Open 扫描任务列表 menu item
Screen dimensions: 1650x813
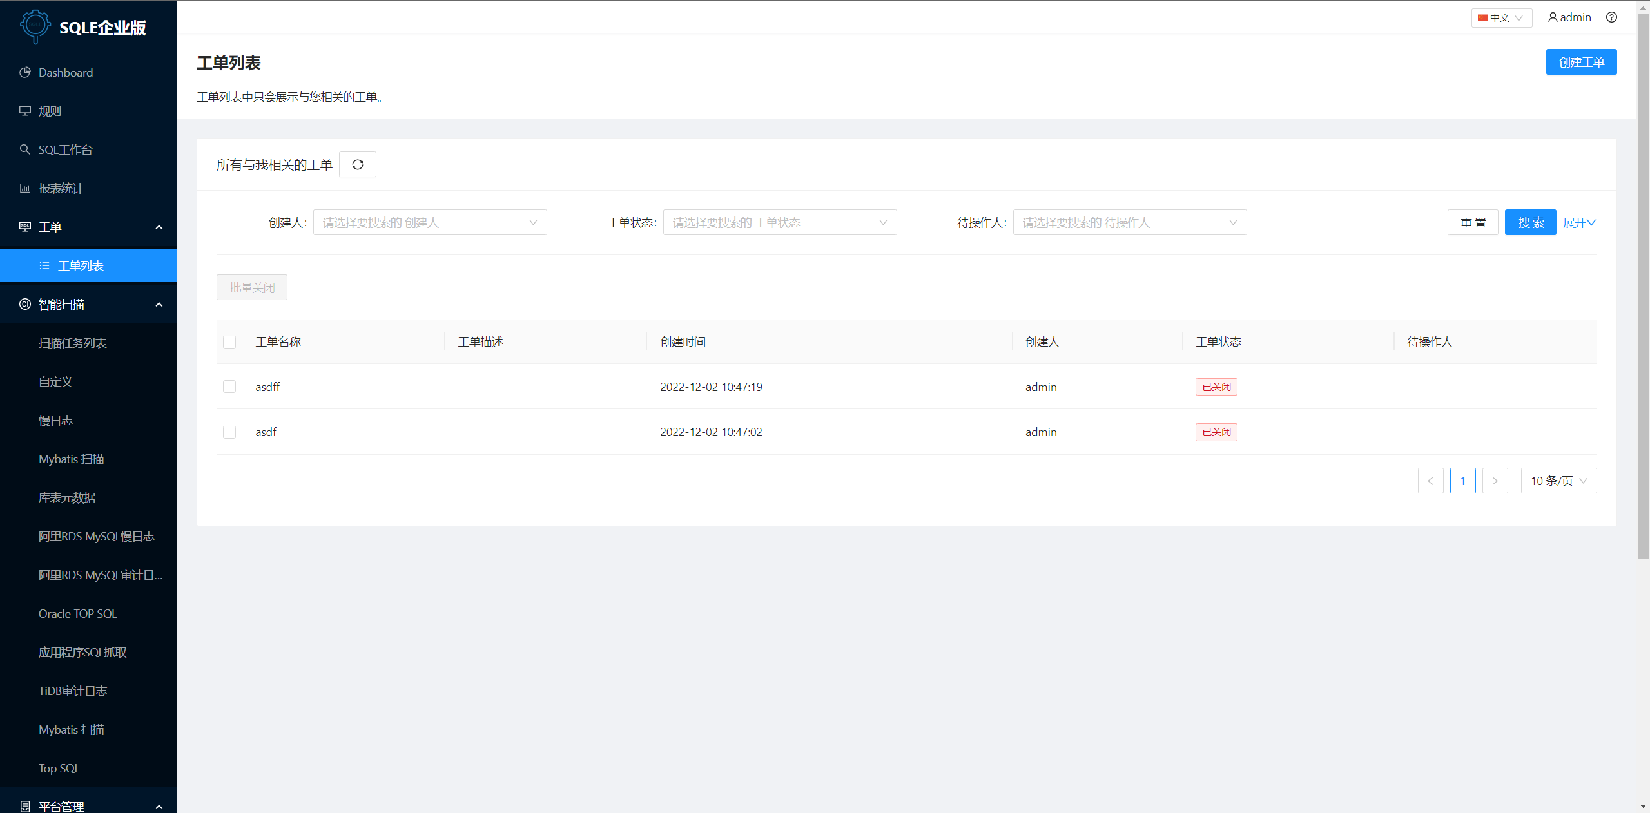[88, 343]
